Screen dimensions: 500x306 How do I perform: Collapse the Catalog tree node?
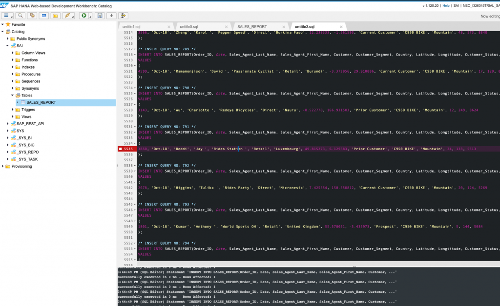[2, 32]
